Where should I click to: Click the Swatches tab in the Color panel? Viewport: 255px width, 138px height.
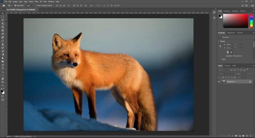tap(227, 11)
